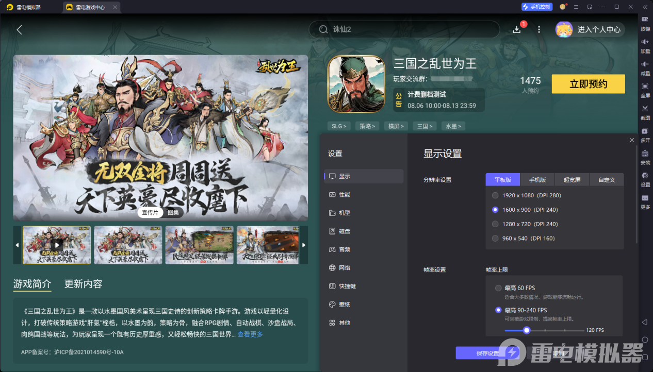Viewport: 653px width, 372px height.
Task: Switch to the 手机版 resolution tab
Action: click(x=537, y=179)
